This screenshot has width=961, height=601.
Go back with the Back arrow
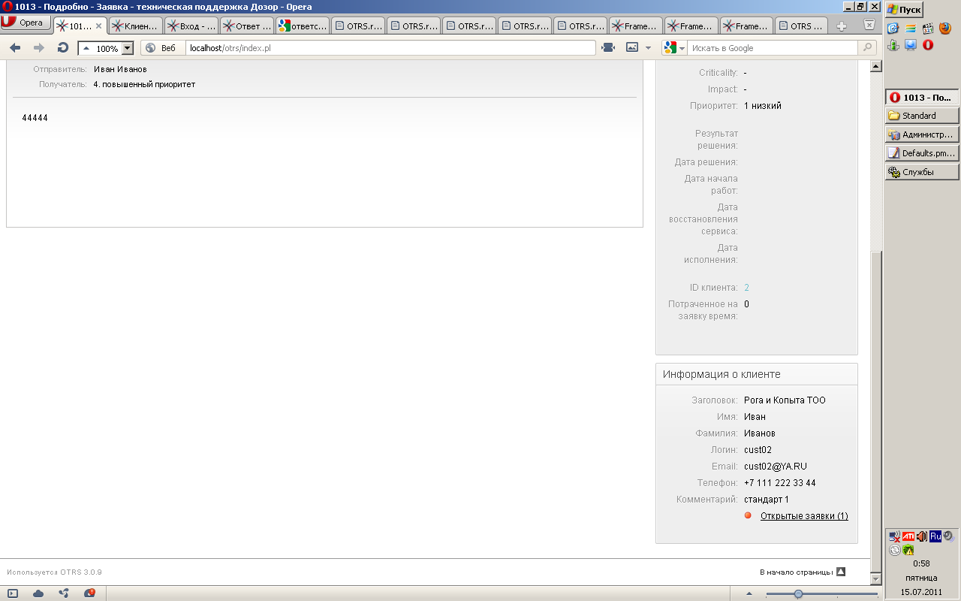tap(15, 47)
